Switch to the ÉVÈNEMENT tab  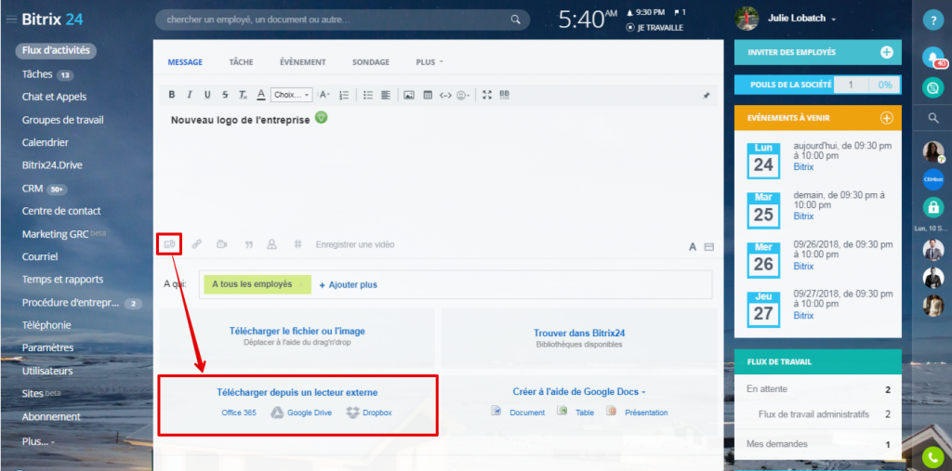pyautogui.click(x=303, y=62)
